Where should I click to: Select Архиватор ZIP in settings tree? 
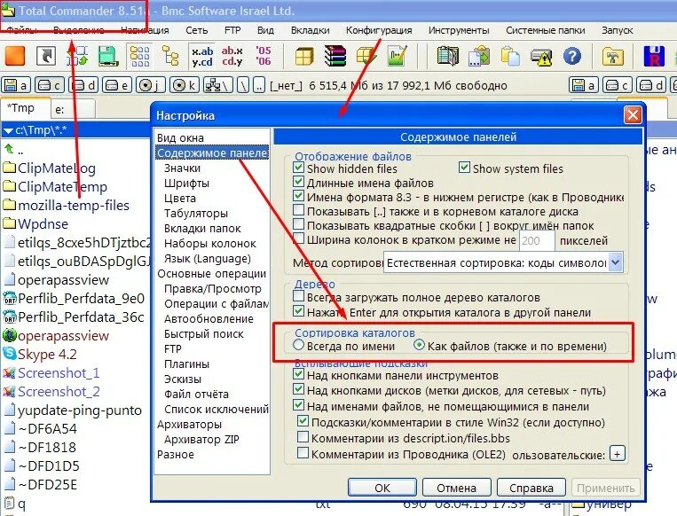(x=201, y=439)
